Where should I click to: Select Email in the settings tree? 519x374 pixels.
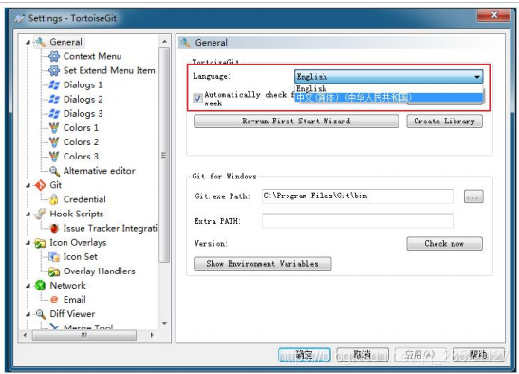[x=74, y=300]
